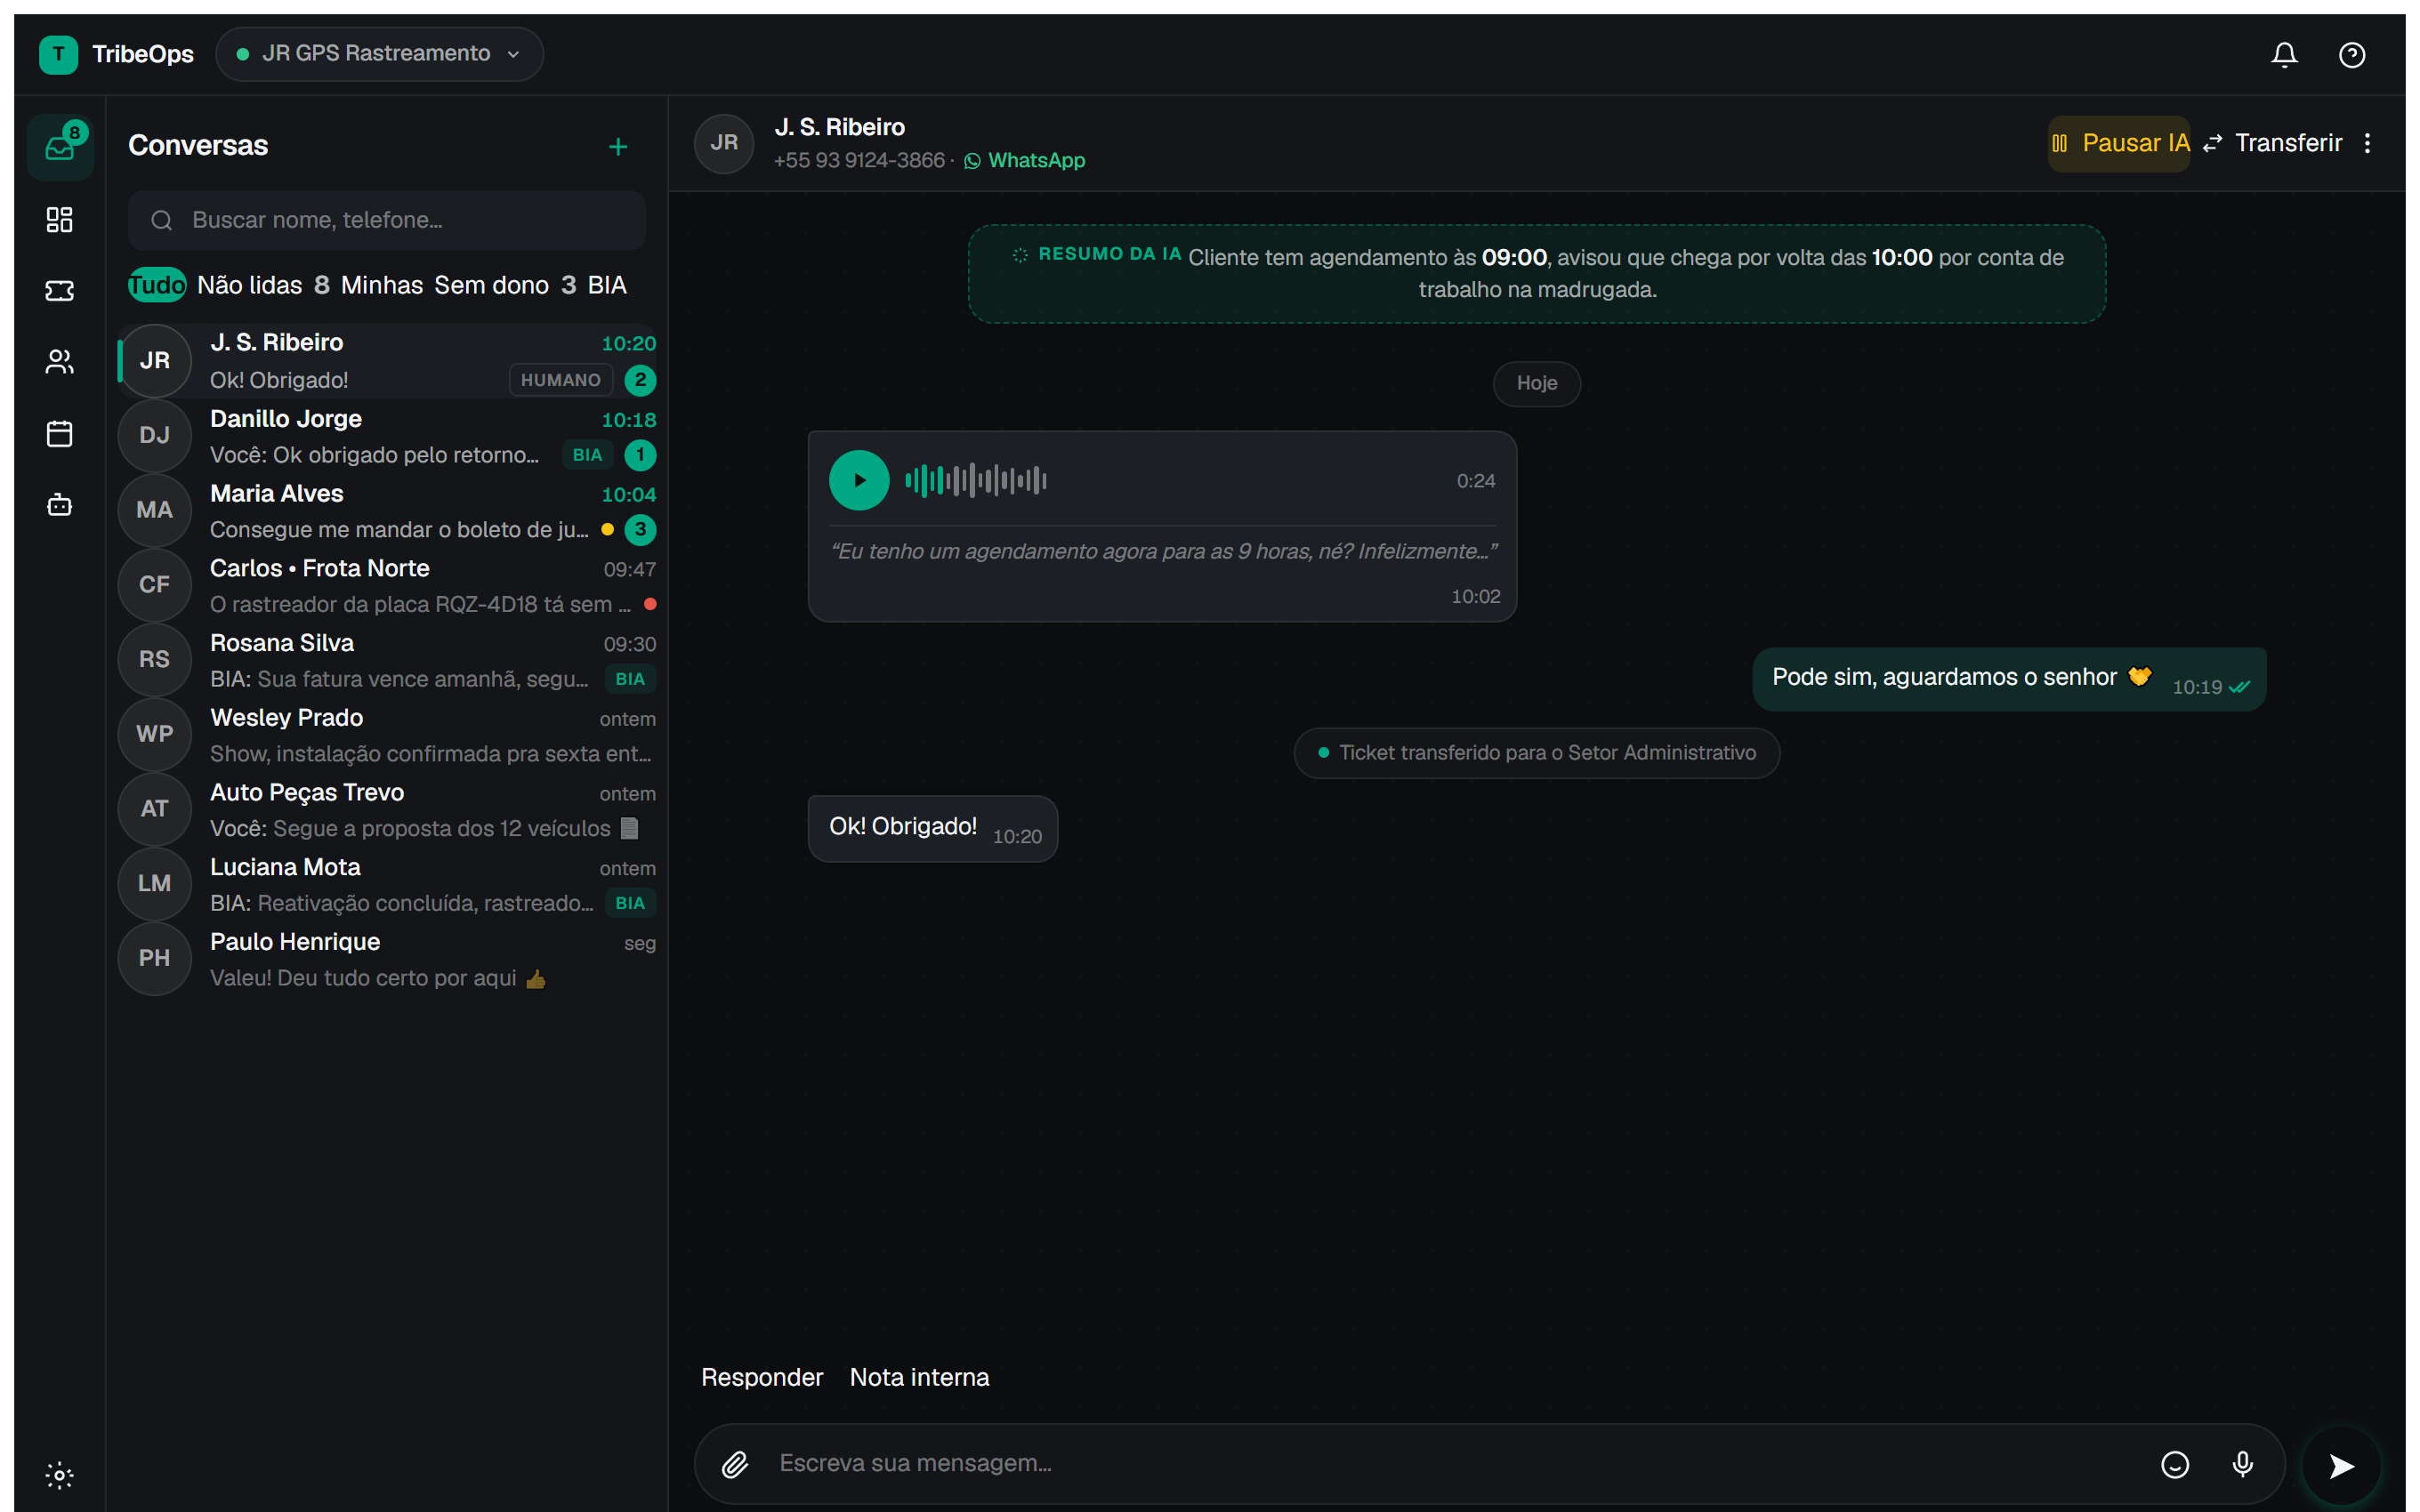Screen dimensions: 2420x1512
Task: Click the BIA badge on Luciana Mota
Action: point(630,903)
